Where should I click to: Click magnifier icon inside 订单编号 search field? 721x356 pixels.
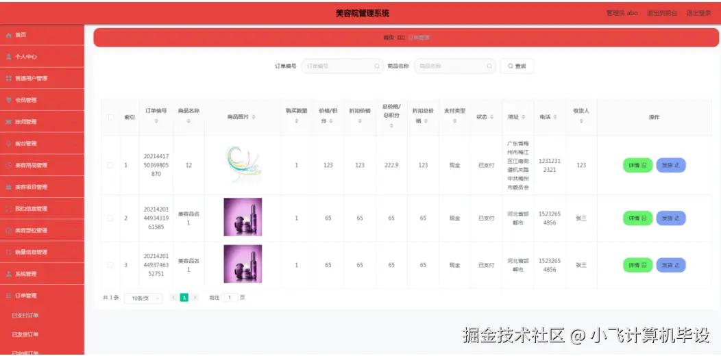pos(377,66)
